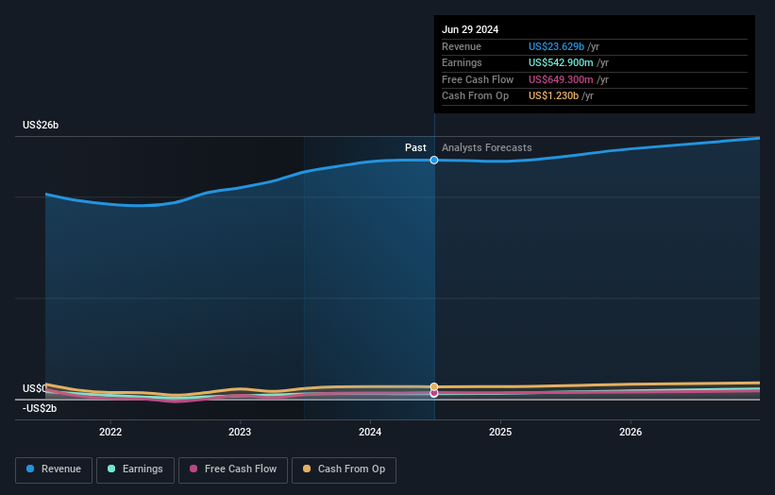Click the 2024 x-axis label
This screenshot has width=775, height=495.
coord(370,432)
